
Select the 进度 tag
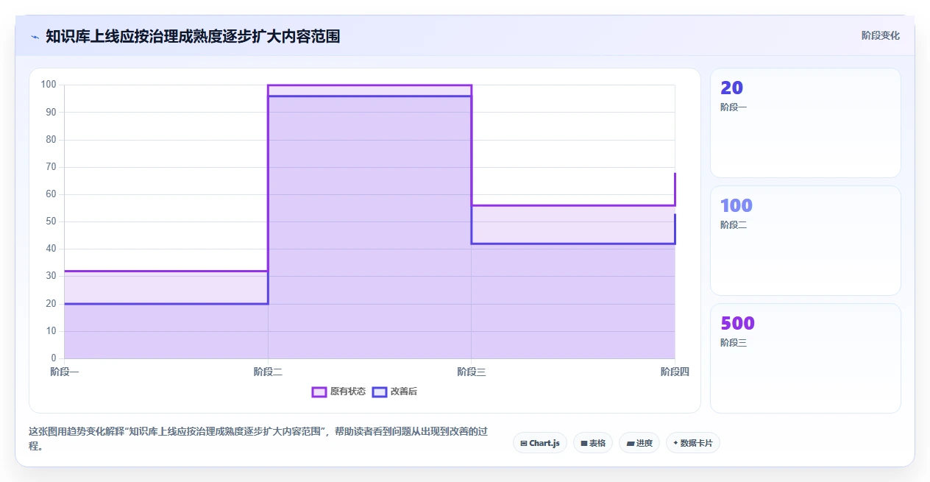pyautogui.click(x=639, y=443)
